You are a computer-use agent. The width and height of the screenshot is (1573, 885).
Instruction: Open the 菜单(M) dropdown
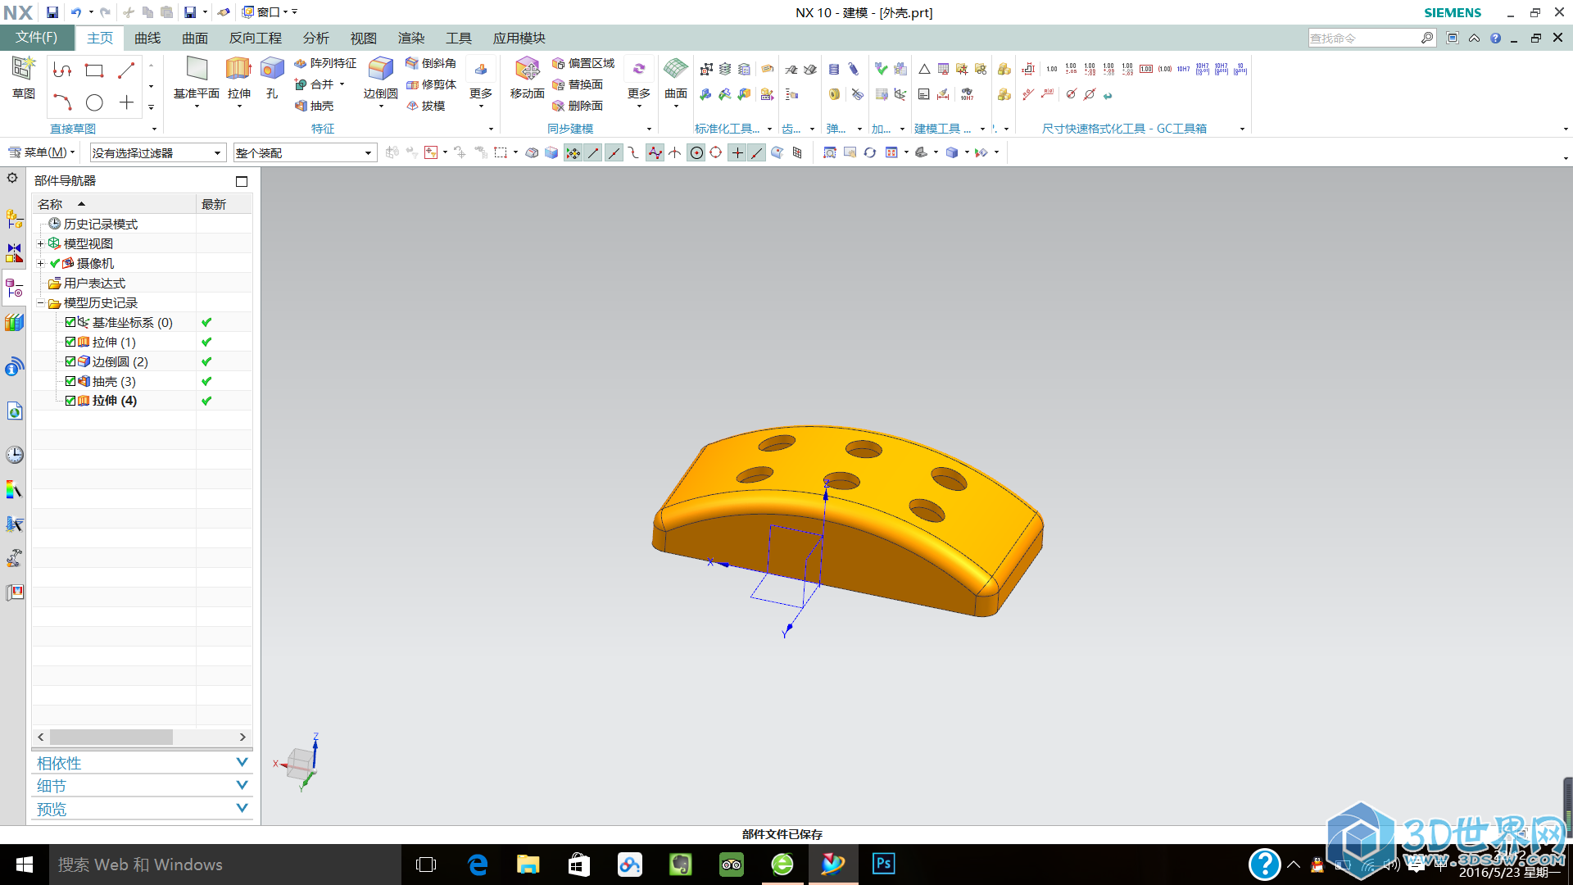42,152
